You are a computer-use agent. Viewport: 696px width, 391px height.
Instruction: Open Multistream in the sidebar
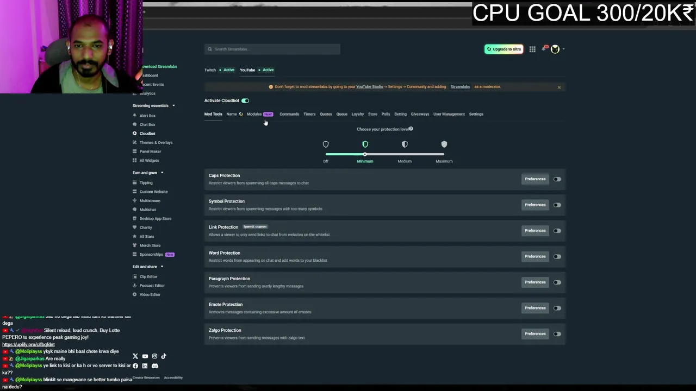tap(150, 200)
